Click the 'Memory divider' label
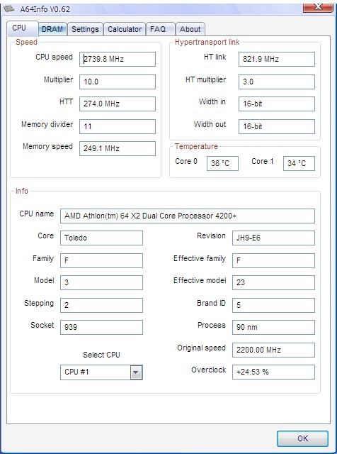The image size is (337, 454). click(47, 125)
